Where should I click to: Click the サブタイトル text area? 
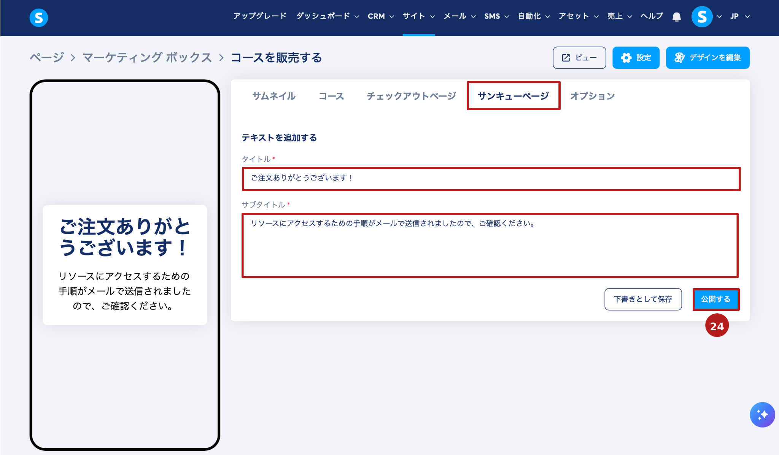(x=490, y=245)
